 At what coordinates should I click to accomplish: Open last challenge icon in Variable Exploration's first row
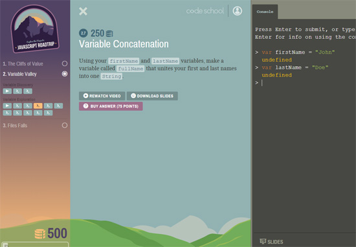(x=58, y=106)
